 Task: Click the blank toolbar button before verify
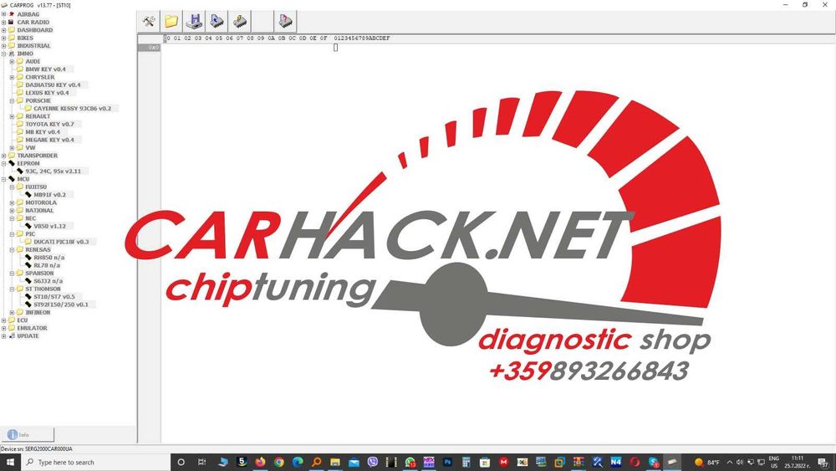coord(263,22)
